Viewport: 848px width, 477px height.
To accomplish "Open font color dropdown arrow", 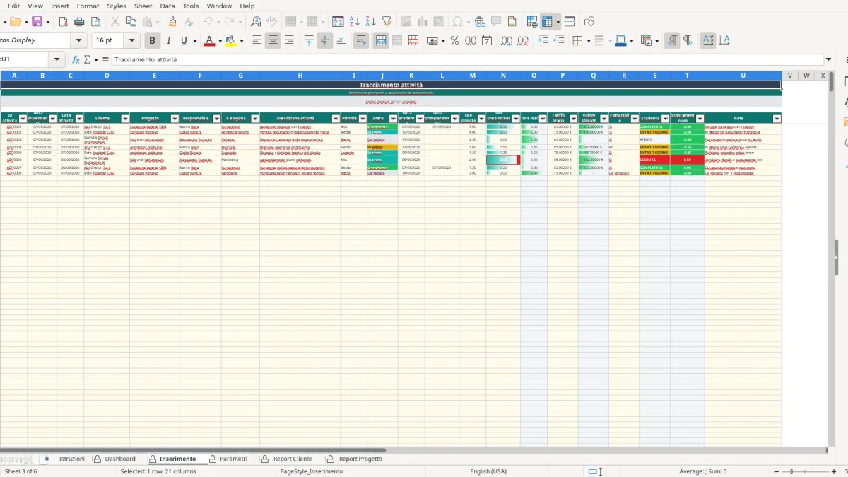I will tap(220, 41).
